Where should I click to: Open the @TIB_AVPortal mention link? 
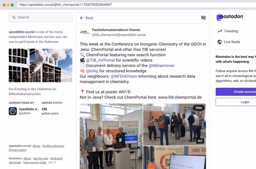[x=100, y=60]
